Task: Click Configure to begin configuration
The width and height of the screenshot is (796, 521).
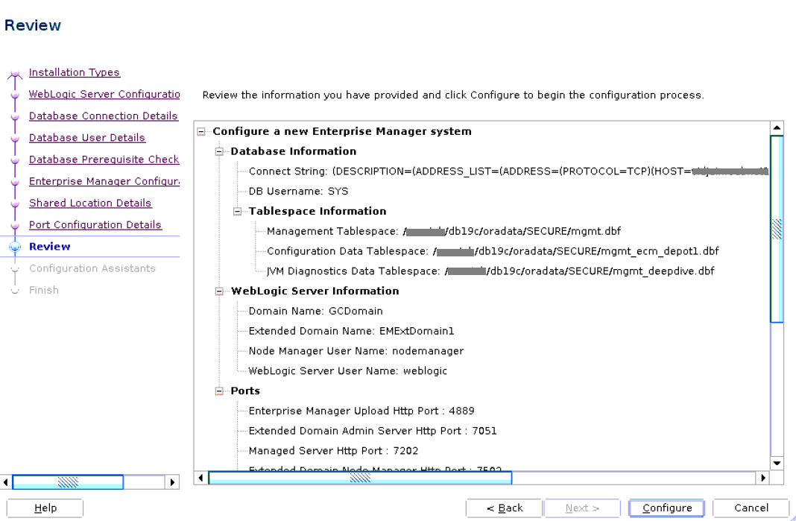Action: pyautogui.click(x=666, y=508)
